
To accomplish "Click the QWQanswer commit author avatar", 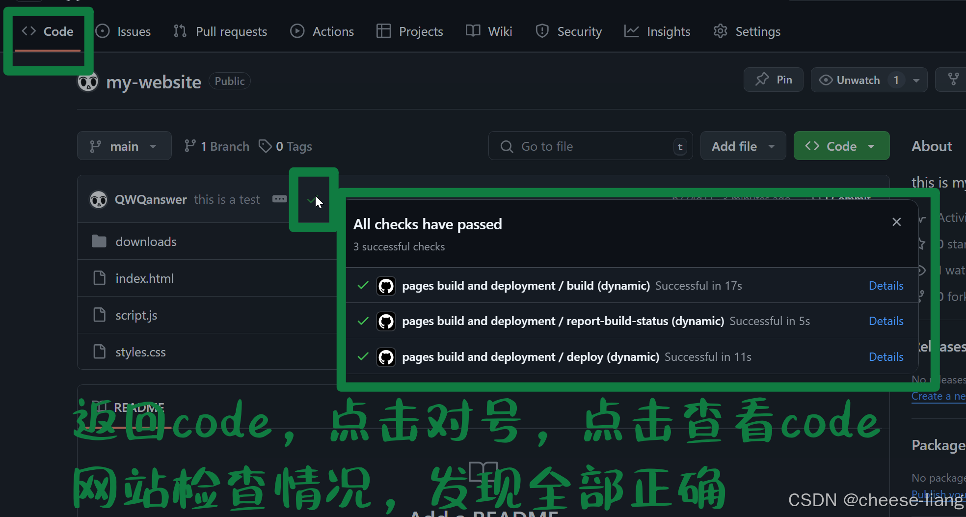I will [99, 199].
